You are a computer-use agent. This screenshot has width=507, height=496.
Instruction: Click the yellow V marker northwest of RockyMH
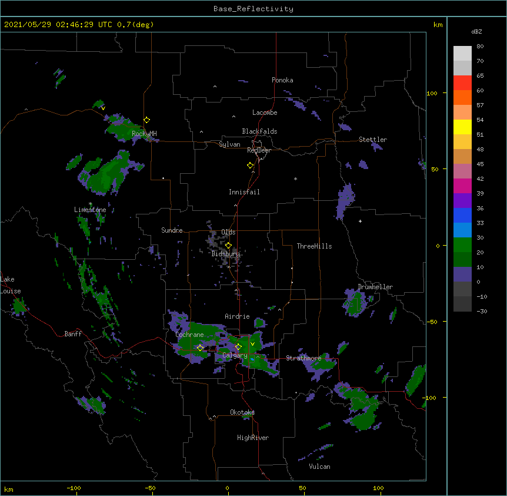103,108
